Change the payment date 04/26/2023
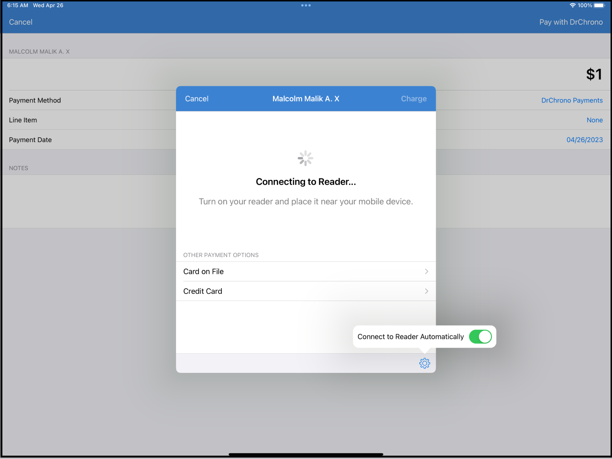Viewport: 612px width, 459px height. (584, 140)
